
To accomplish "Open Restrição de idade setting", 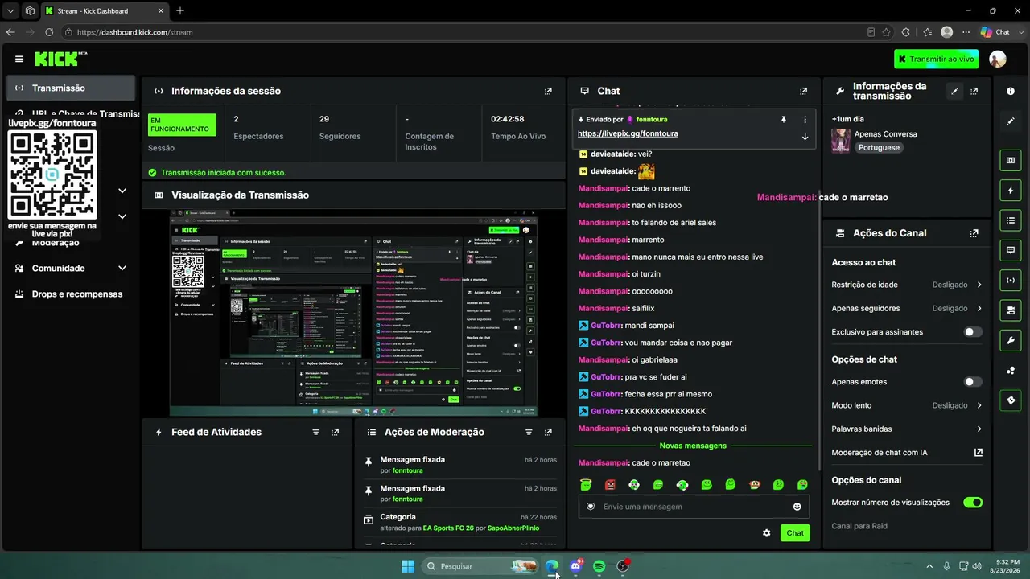I will click(907, 285).
